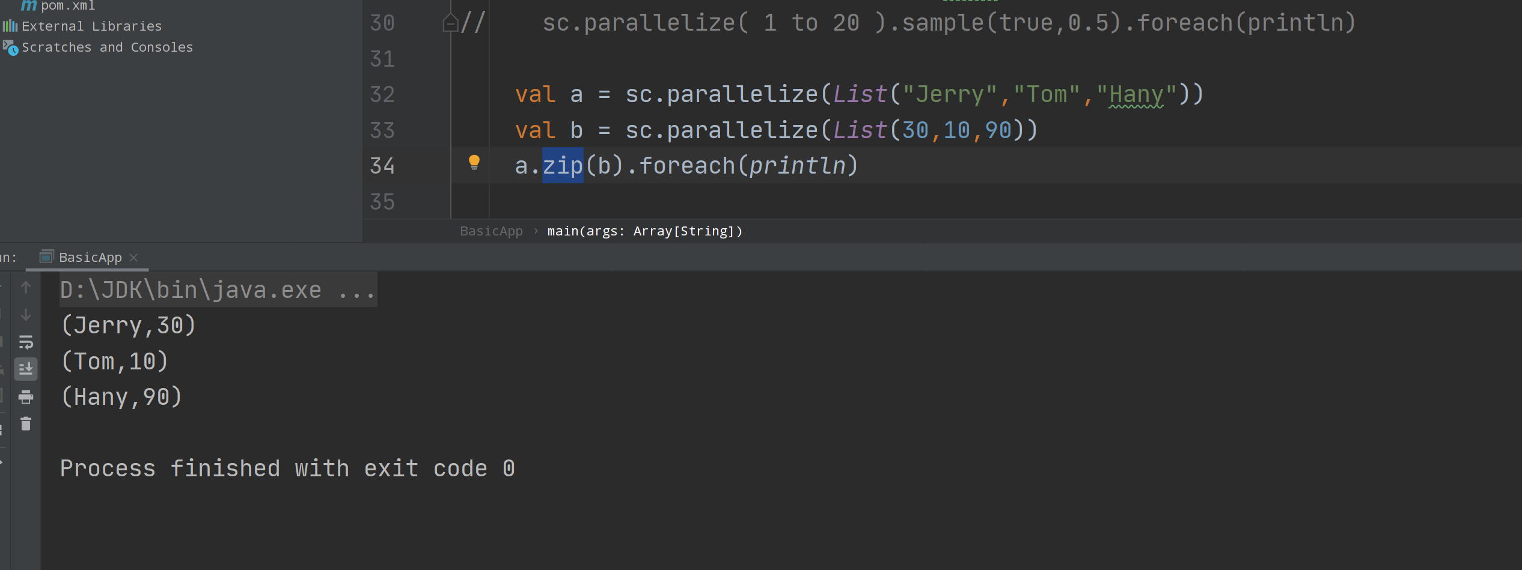Toggle Soft-Wrap in the run console
Screen dimensions: 1522x570
26,342
